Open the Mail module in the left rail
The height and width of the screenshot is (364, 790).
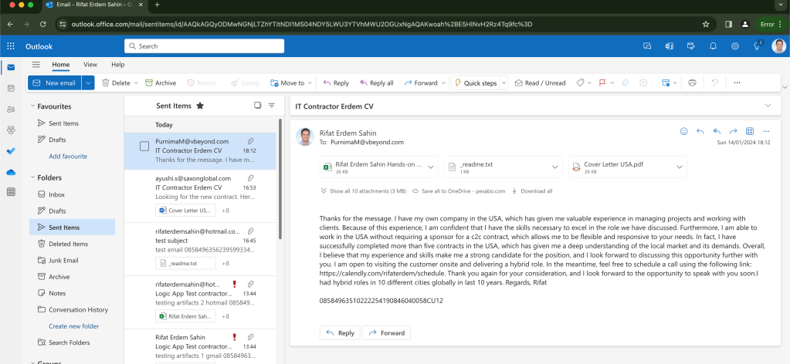pos(11,67)
